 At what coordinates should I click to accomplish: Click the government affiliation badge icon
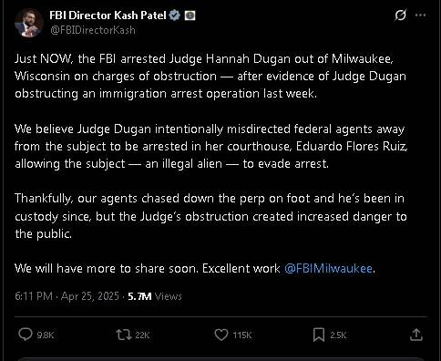coord(190,15)
